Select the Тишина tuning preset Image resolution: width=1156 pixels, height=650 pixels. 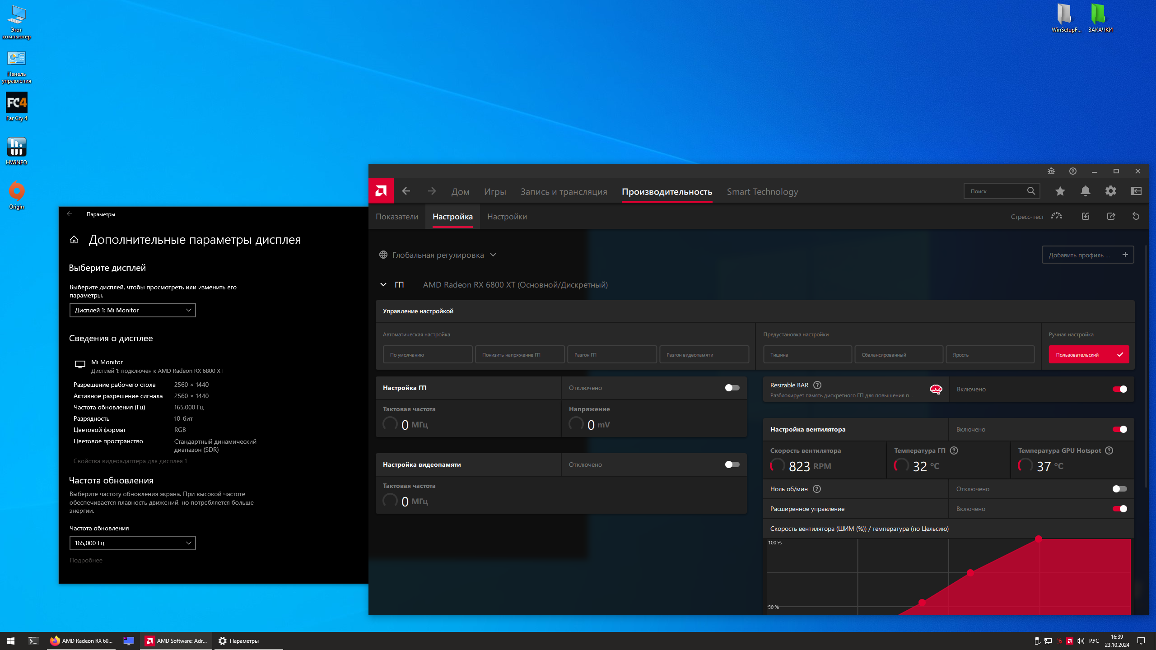coord(807,355)
